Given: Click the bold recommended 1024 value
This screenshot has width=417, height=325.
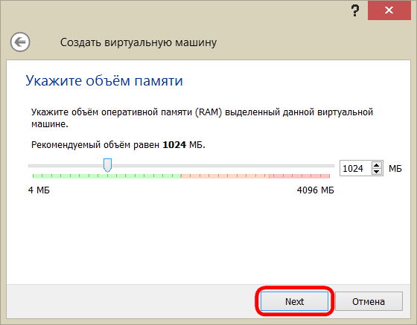Looking at the screenshot, I should point(174,145).
